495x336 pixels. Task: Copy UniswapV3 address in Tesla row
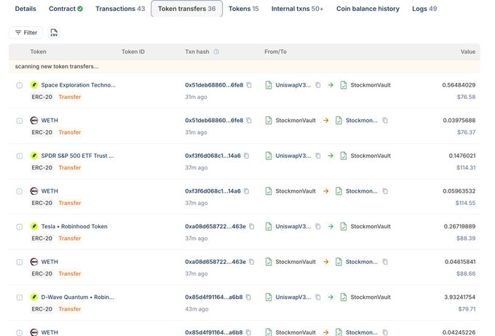pyautogui.click(x=318, y=226)
